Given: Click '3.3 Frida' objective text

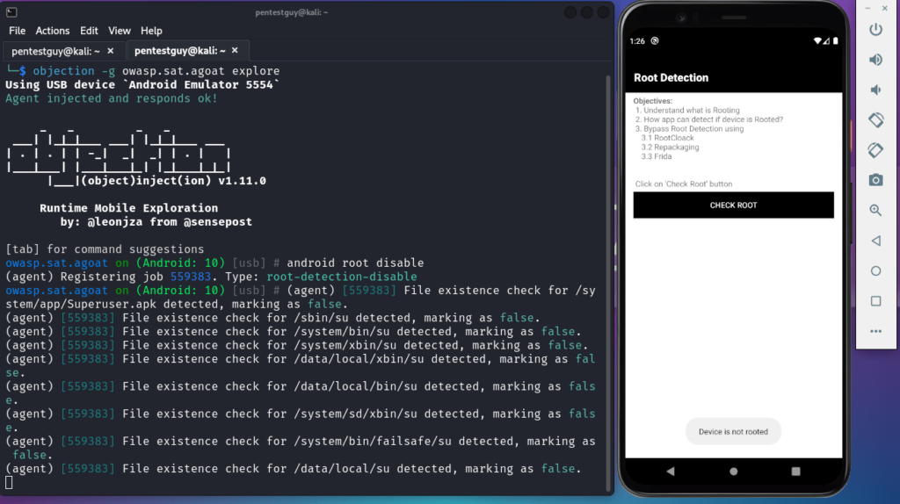Looking at the screenshot, I should [656, 156].
